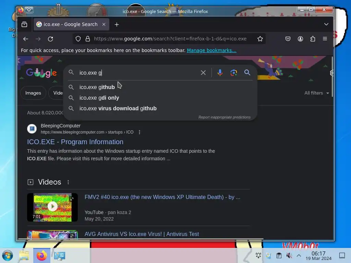Open AVG Antivirus VS Ico.exe Virus link

click(x=142, y=234)
